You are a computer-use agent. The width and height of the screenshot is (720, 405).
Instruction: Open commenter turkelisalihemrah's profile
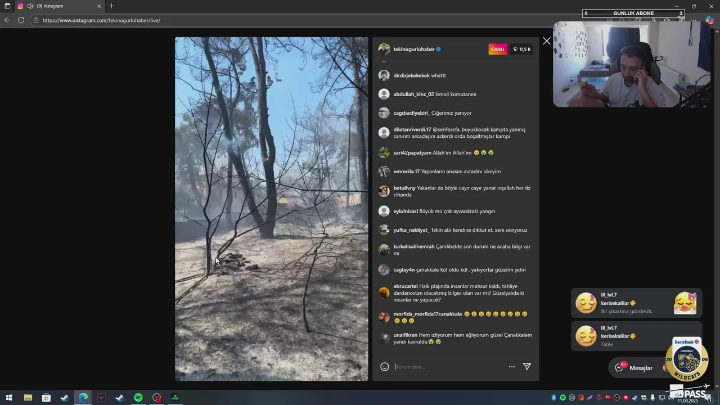click(414, 246)
